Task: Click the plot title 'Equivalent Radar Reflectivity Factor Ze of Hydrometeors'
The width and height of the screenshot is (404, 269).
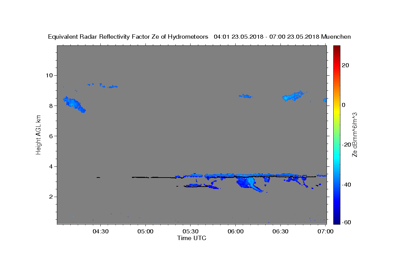Action: point(128,37)
